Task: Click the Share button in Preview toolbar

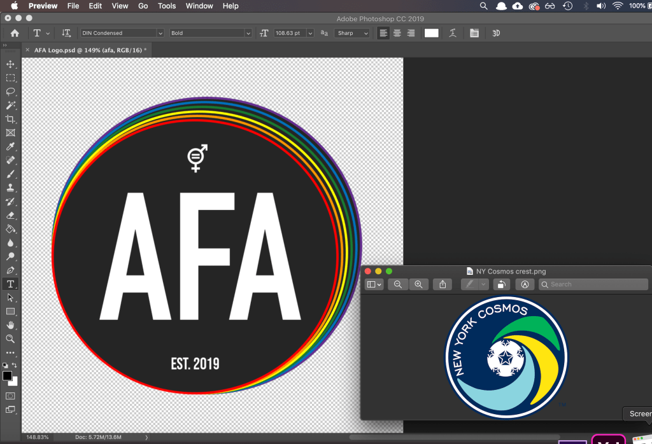Action: click(x=443, y=284)
